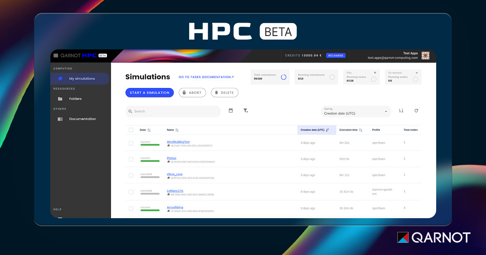Start a simulation

point(149,93)
